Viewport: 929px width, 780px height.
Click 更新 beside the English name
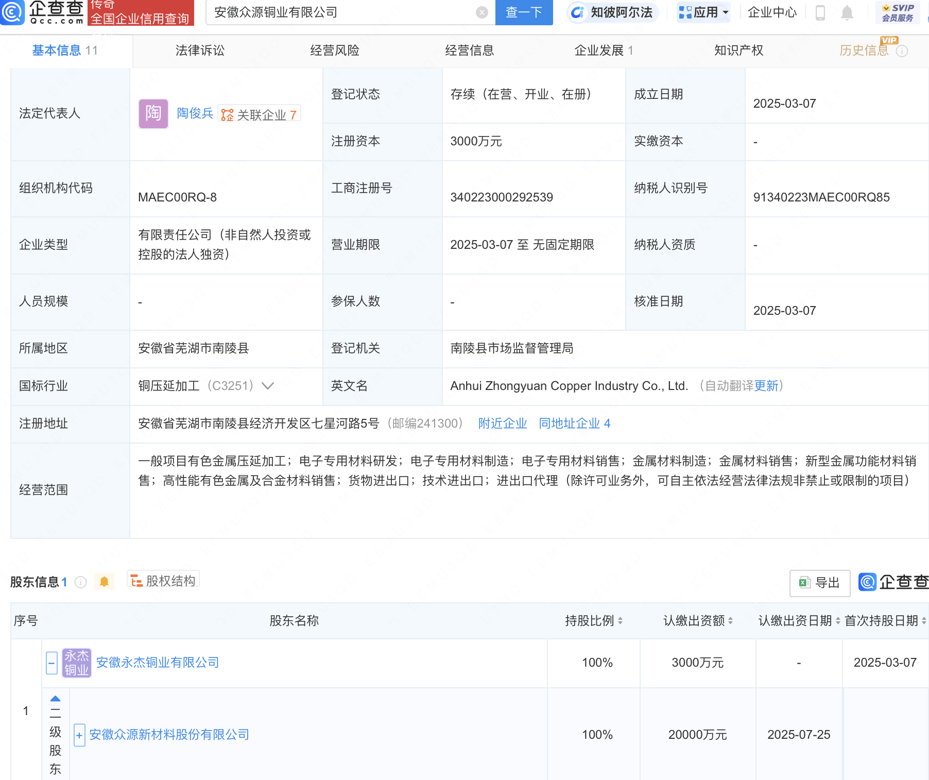[x=766, y=386]
